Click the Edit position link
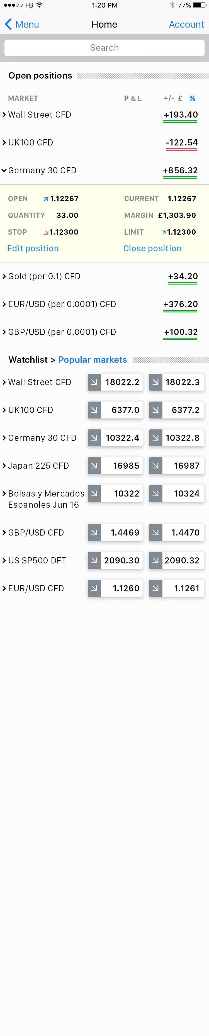The image size is (209, 1036). 33,249
